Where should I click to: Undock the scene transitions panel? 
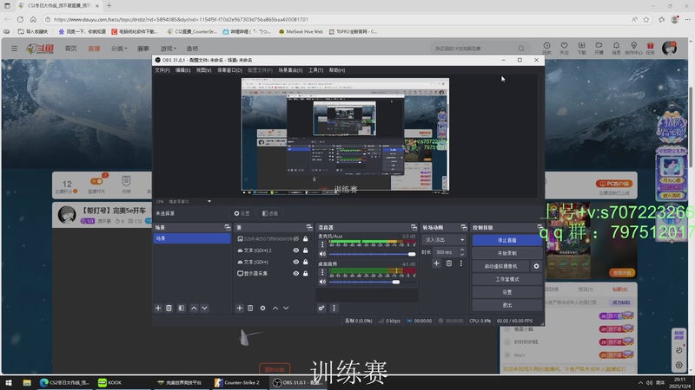point(464,227)
